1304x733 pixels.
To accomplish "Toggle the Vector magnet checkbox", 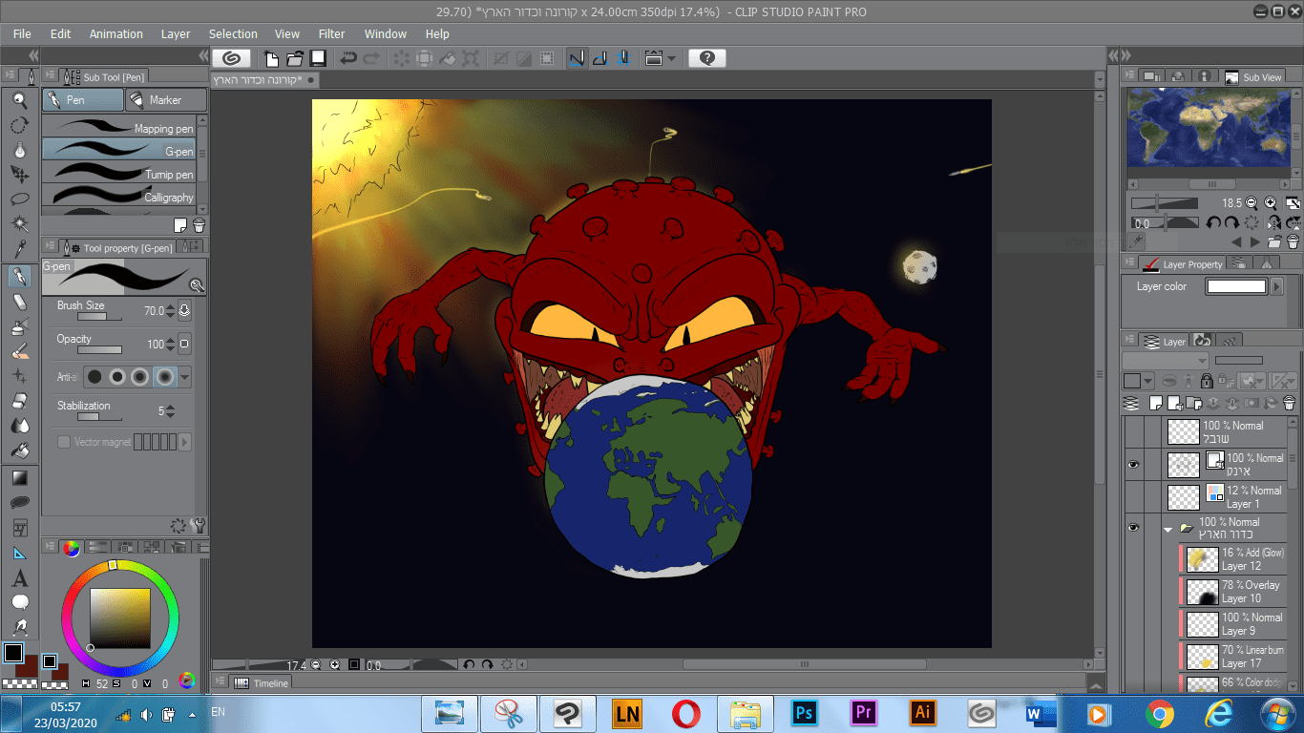I will [64, 442].
